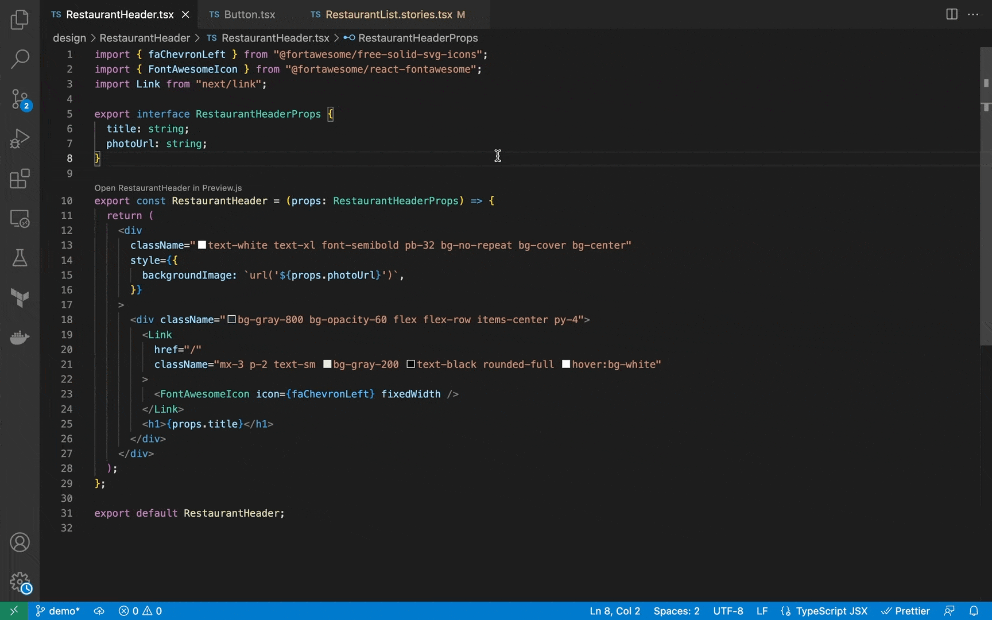Click on title: string; property line
The image size is (992, 620).
click(x=148, y=129)
